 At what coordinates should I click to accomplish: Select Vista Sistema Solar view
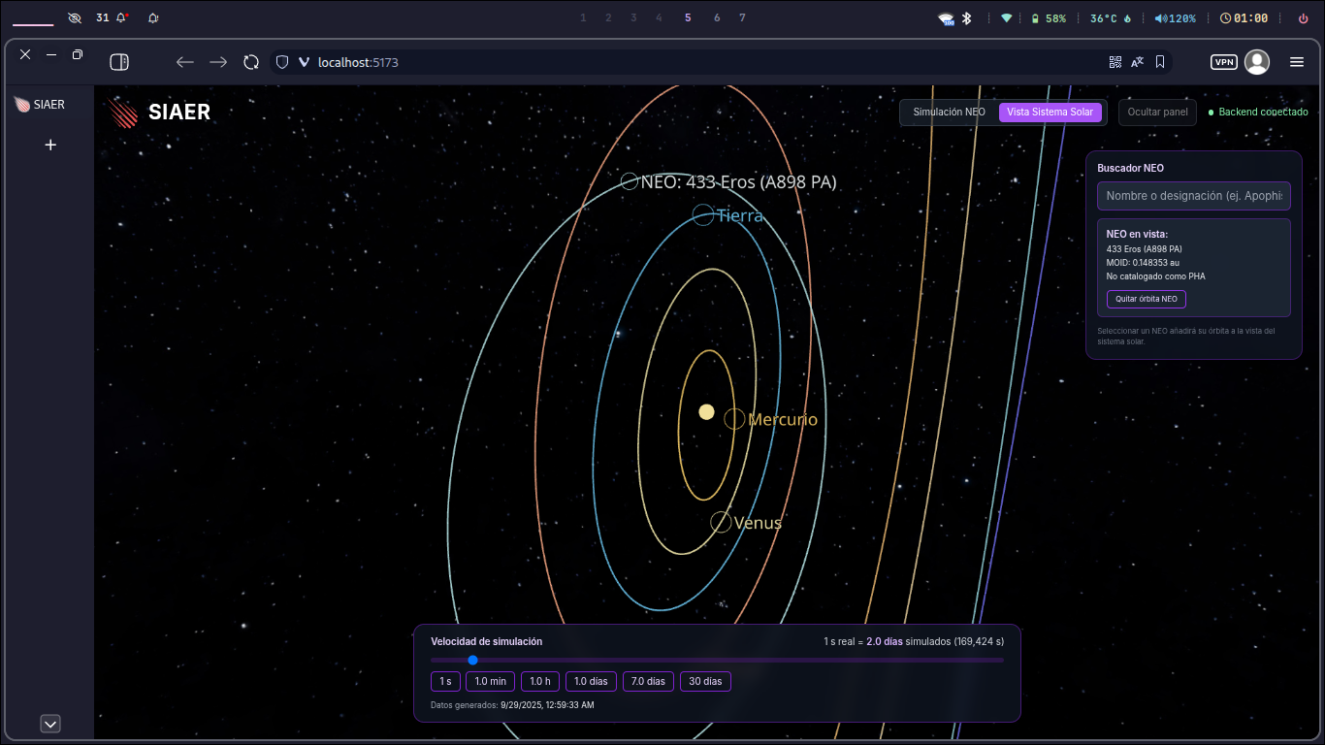(x=1050, y=113)
